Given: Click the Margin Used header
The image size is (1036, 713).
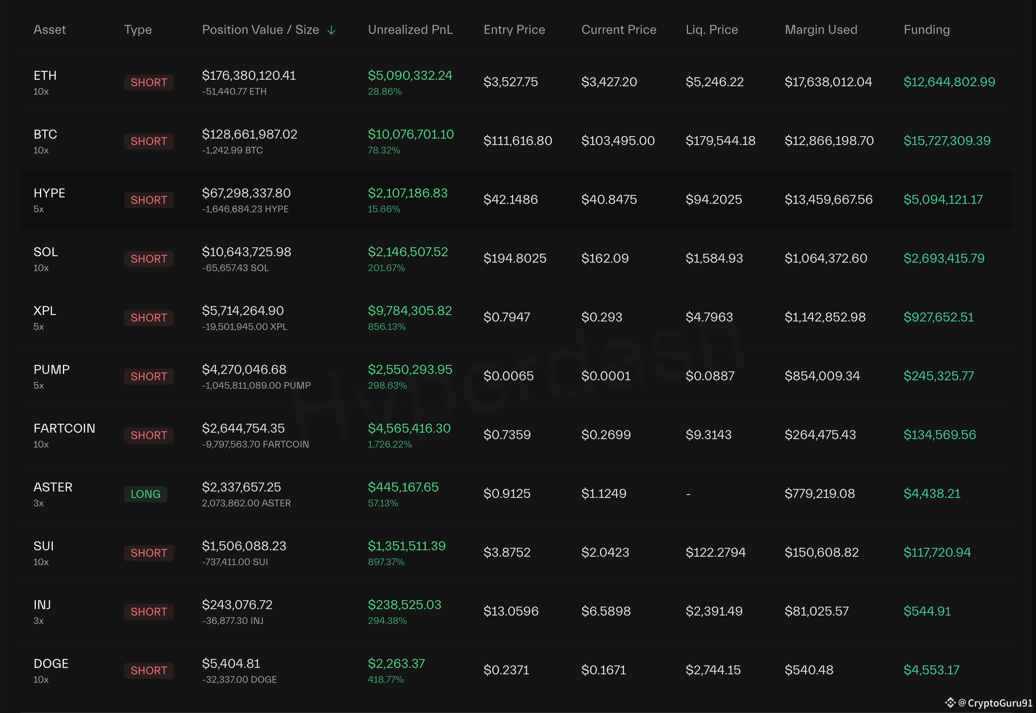Looking at the screenshot, I should tap(821, 30).
